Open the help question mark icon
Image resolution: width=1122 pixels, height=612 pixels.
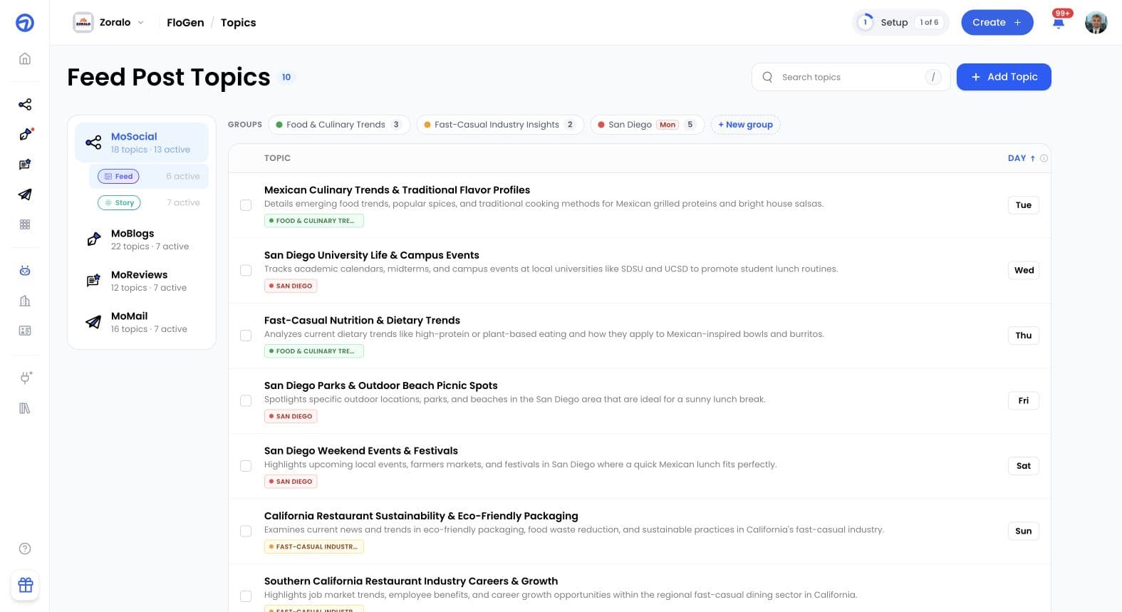tap(25, 549)
